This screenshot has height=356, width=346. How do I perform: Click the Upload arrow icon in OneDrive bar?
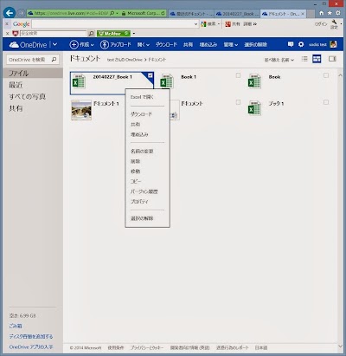[104, 45]
